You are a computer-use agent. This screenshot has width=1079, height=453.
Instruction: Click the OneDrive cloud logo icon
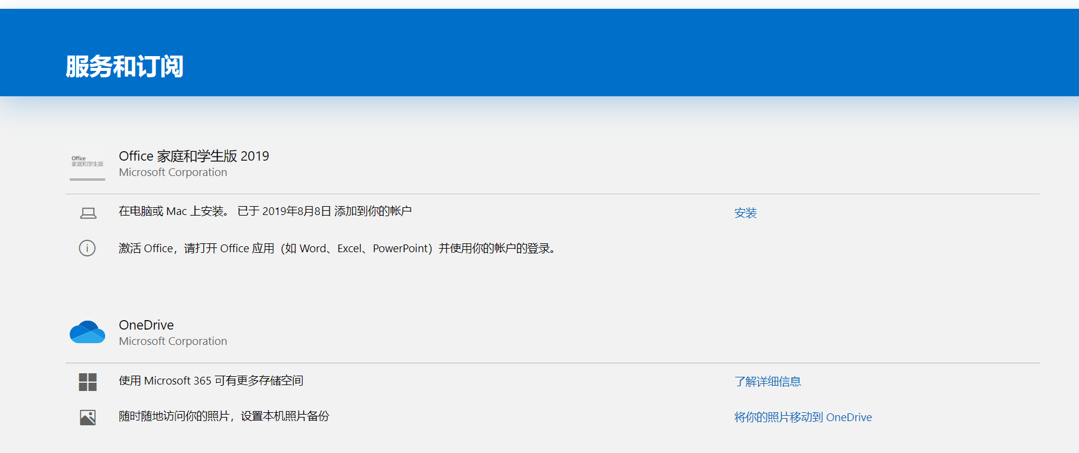pyautogui.click(x=87, y=332)
